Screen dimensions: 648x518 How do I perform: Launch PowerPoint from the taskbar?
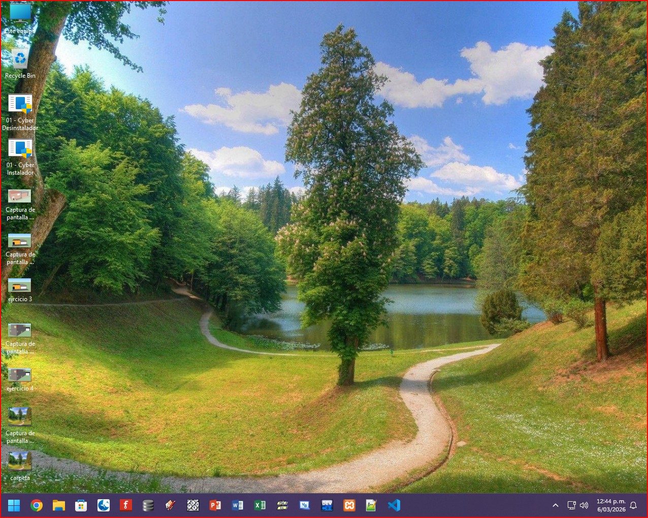coord(215,505)
